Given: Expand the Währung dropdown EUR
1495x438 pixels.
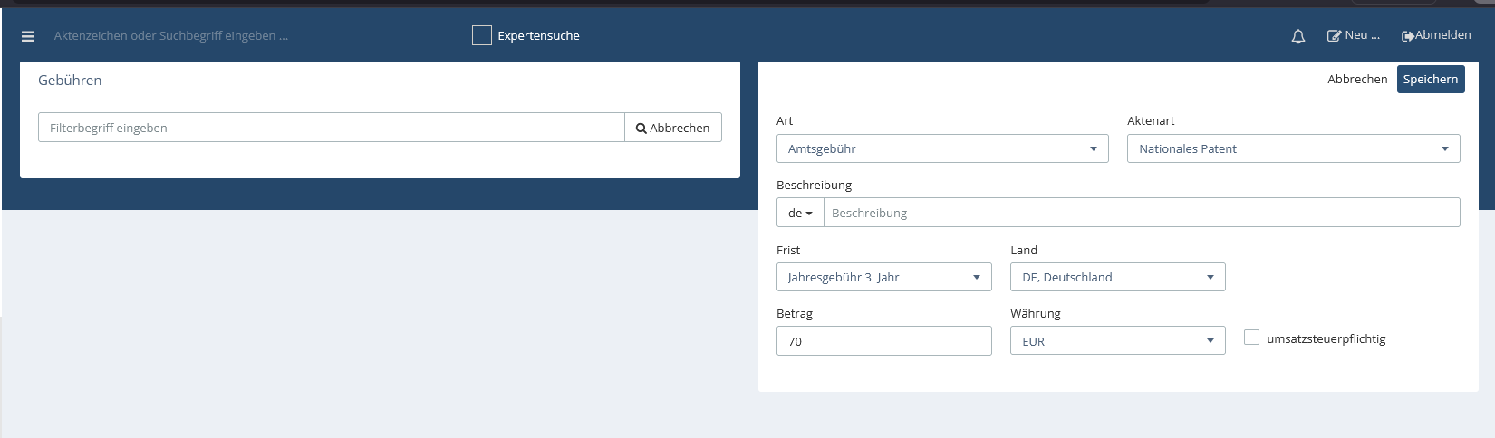Looking at the screenshot, I should tap(1117, 341).
